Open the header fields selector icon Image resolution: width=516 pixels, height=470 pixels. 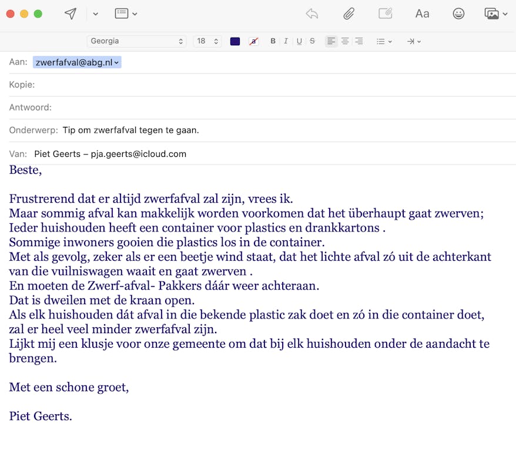126,14
